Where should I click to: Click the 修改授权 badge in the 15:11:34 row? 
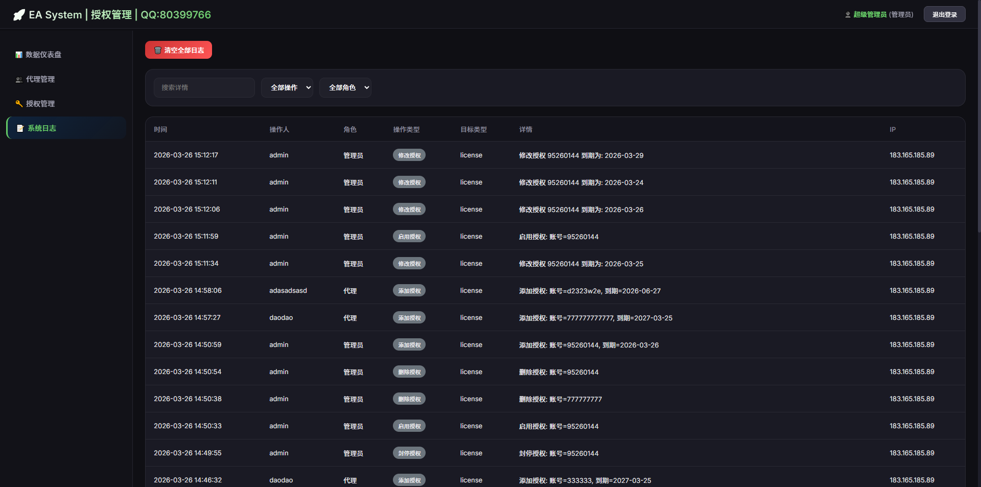[409, 264]
